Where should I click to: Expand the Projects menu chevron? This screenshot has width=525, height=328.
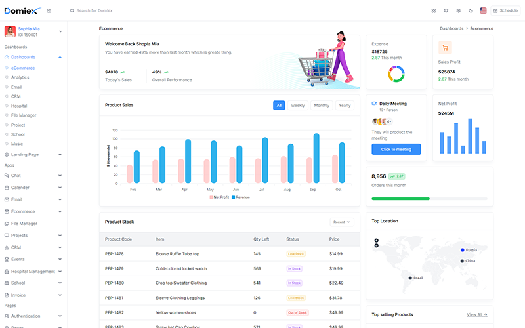click(x=60, y=236)
